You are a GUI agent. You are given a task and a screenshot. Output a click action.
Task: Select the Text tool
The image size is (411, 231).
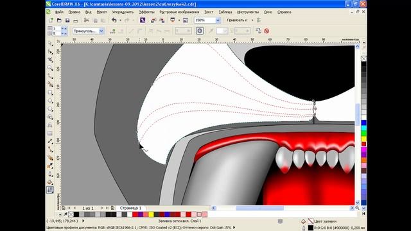(50, 125)
